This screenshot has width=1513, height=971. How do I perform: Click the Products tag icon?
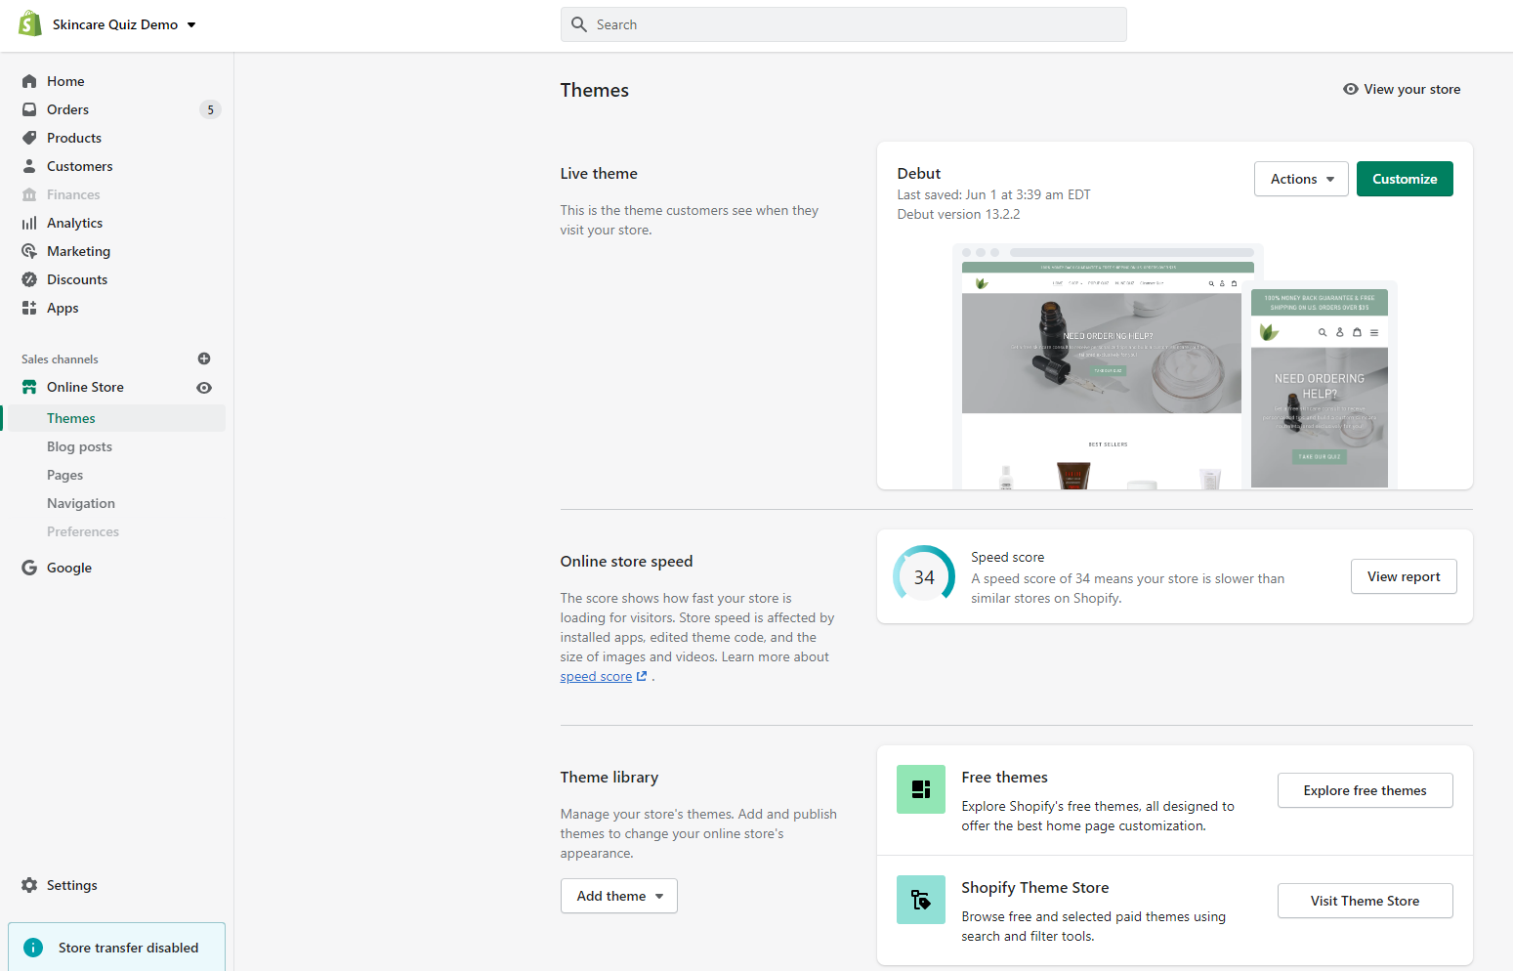[29, 138]
